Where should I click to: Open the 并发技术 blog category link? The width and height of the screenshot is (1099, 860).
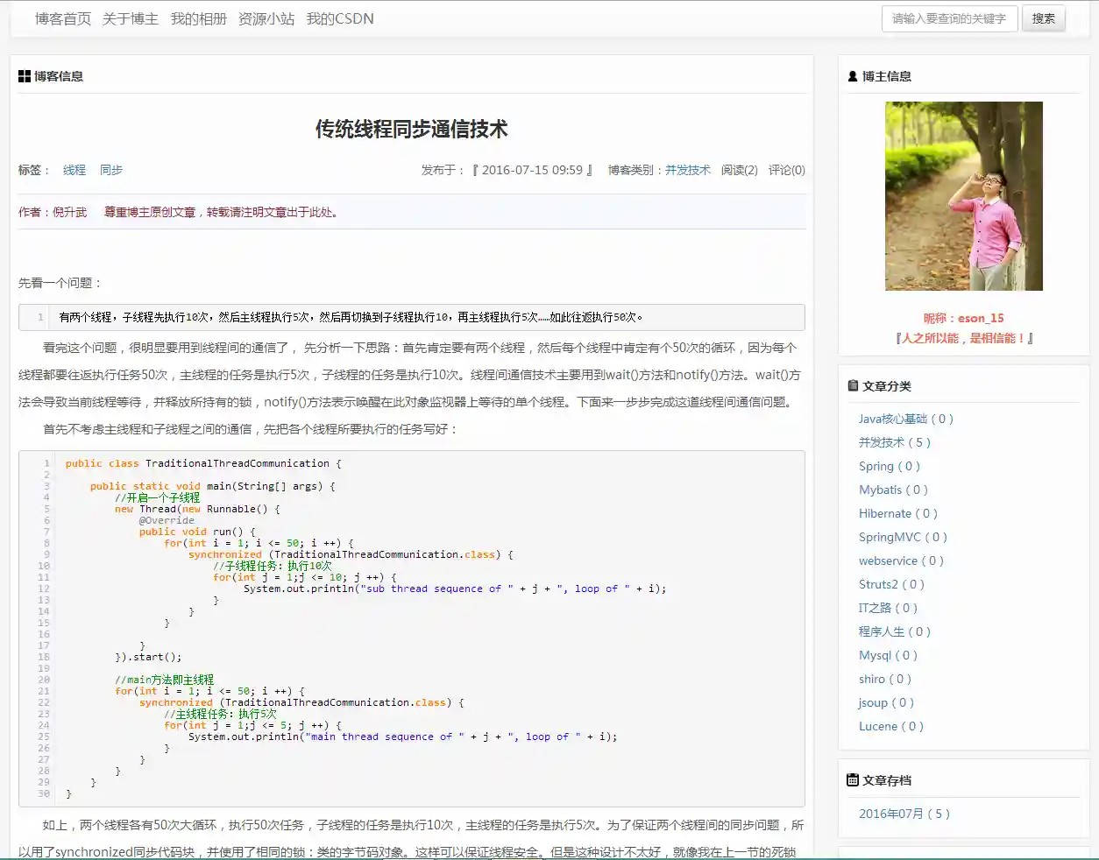[687, 170]
